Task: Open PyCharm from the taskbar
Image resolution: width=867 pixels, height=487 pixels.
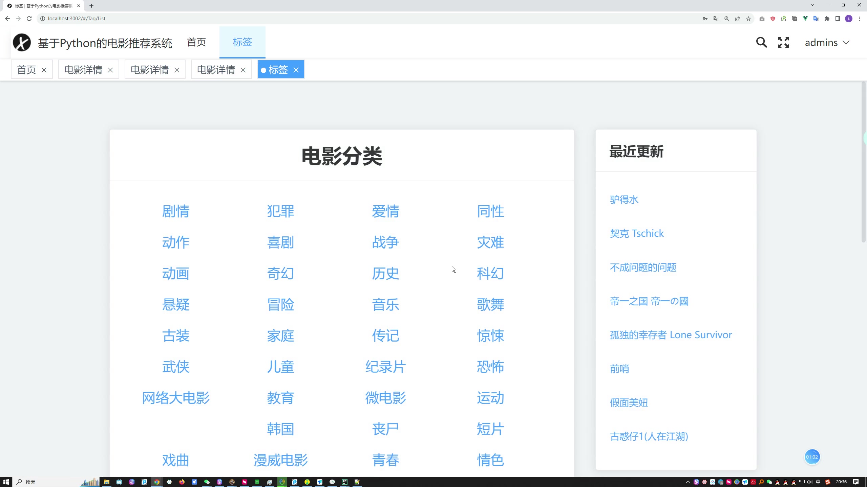Action: (345, 482)
